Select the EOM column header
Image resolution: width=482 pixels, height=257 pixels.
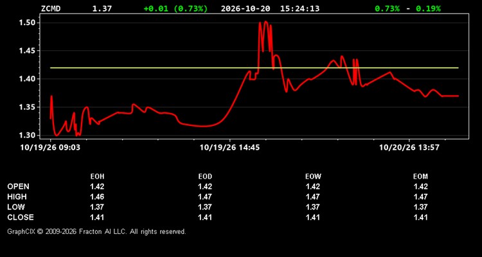pos(420,177)
